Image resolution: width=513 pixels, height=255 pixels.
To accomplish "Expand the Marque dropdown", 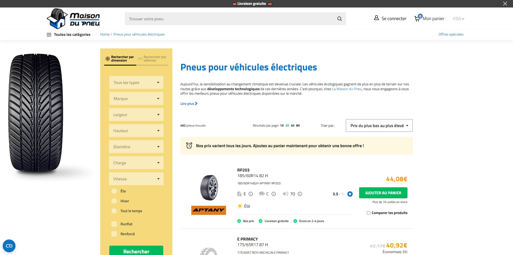I will click(136, 98).
